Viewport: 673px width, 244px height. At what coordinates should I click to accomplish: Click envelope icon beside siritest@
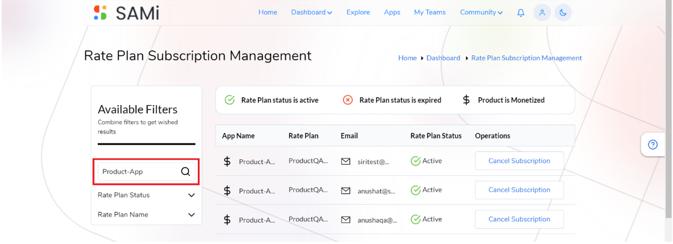point(346,161)
